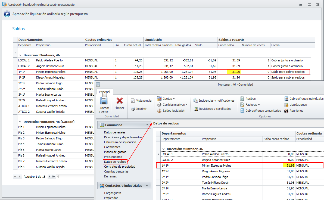Select Datos de recibos in sidebar
The image size is (324, 200).
click(115, 162)
